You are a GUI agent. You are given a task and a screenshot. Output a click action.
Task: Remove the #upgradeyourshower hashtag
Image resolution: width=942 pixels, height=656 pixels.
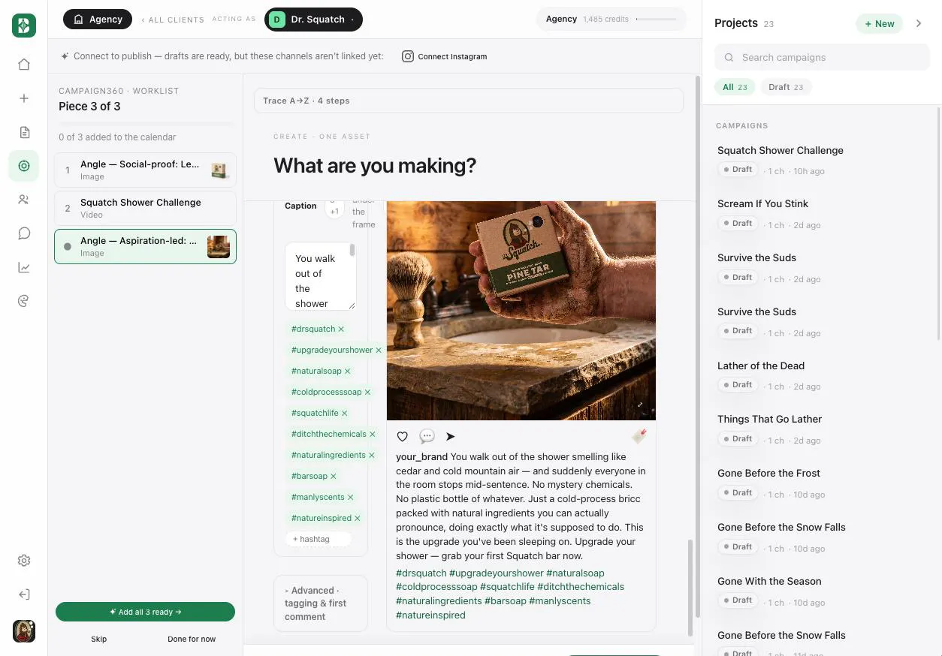tap(379, 350)
